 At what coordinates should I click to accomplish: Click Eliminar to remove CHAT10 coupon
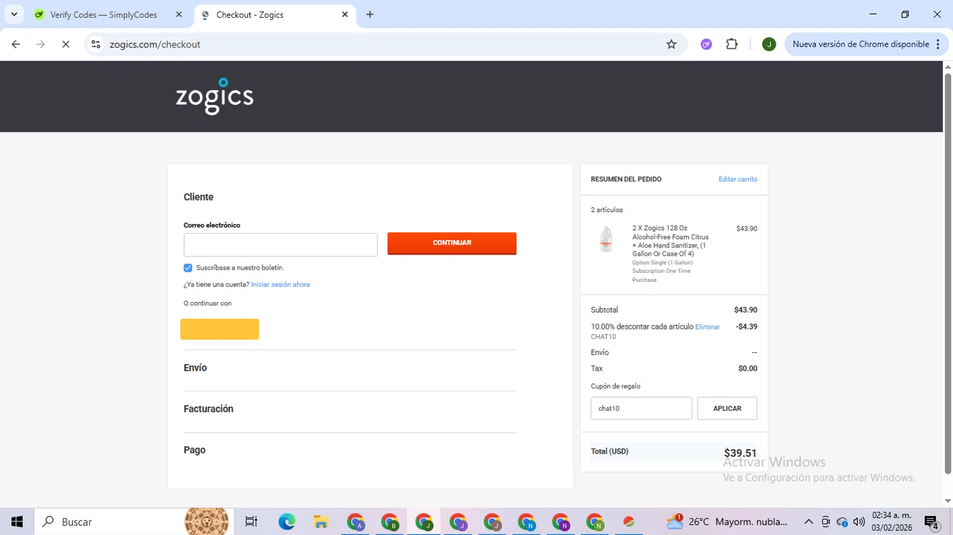pyautogui.click(x=707, y=327)
